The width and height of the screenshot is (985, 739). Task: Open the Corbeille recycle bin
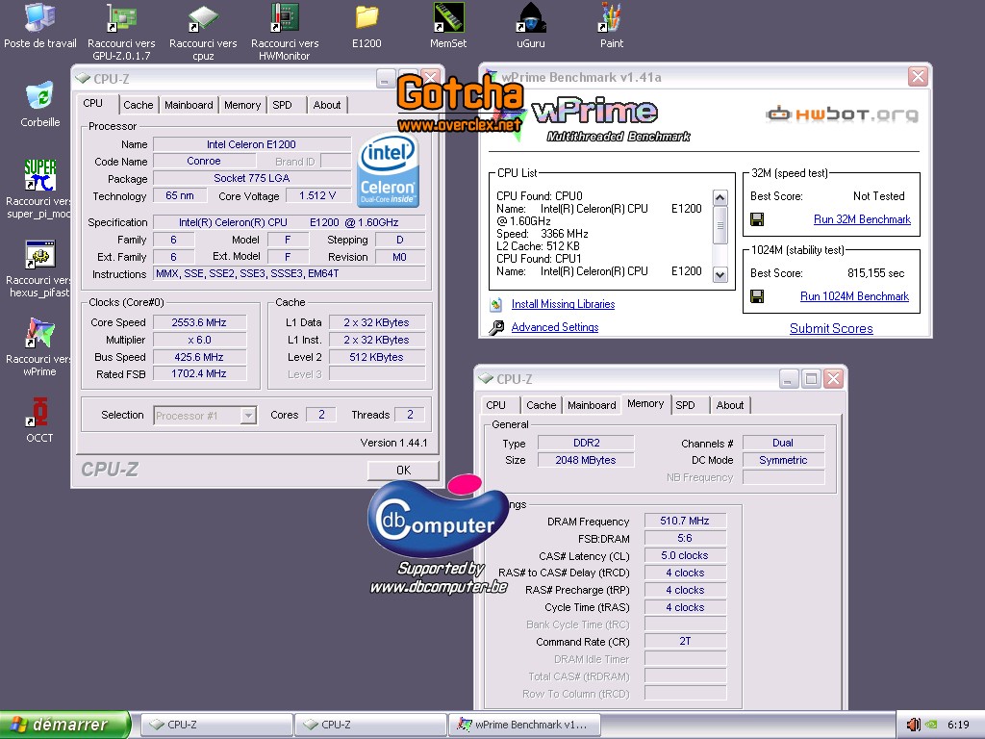[40, 97]
